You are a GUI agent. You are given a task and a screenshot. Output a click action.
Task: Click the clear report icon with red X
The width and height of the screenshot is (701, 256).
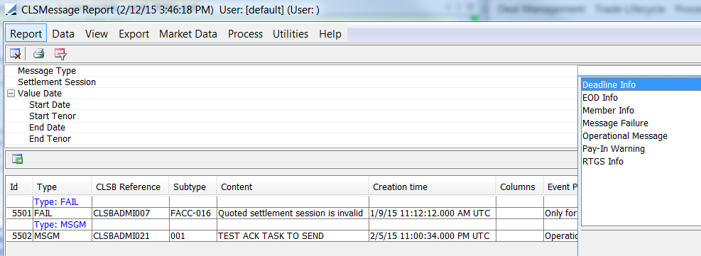click(15, 55)
